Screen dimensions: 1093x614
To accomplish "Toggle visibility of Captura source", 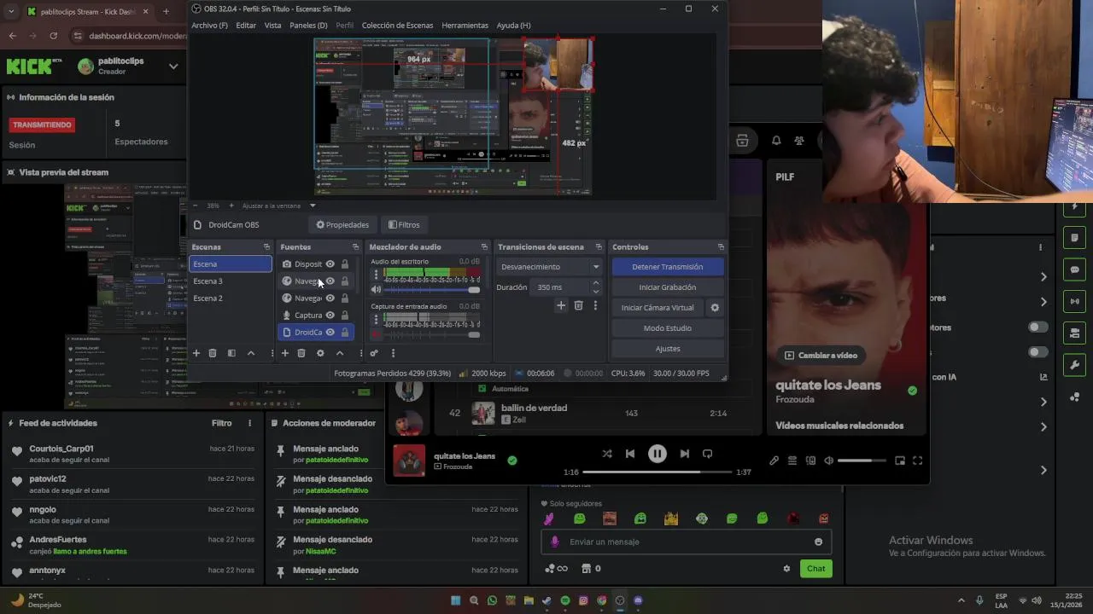I will (x=330, y=316).
